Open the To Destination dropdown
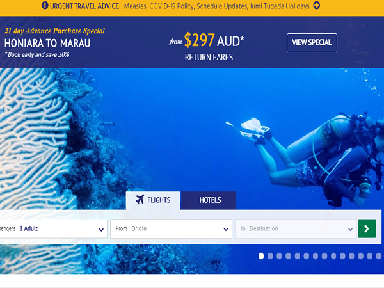The height and width of the screenshot is (288, 384). pos(296,228)
